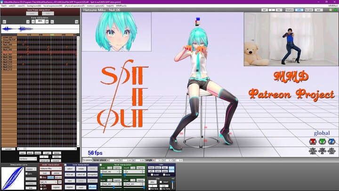Adjust the volume slider
339x191 pixels.
[x=172, y=184]
